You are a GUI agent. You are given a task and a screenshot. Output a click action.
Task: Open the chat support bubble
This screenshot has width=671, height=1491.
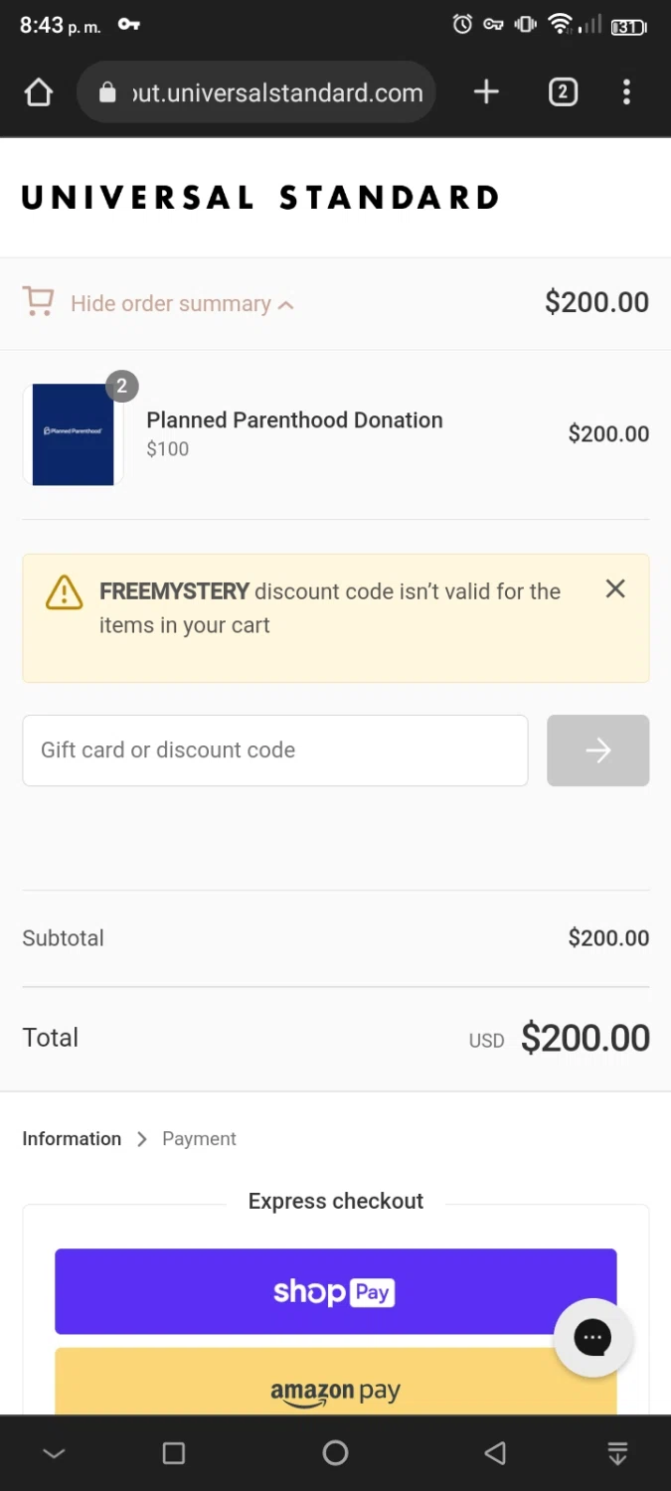[592, 1337]
